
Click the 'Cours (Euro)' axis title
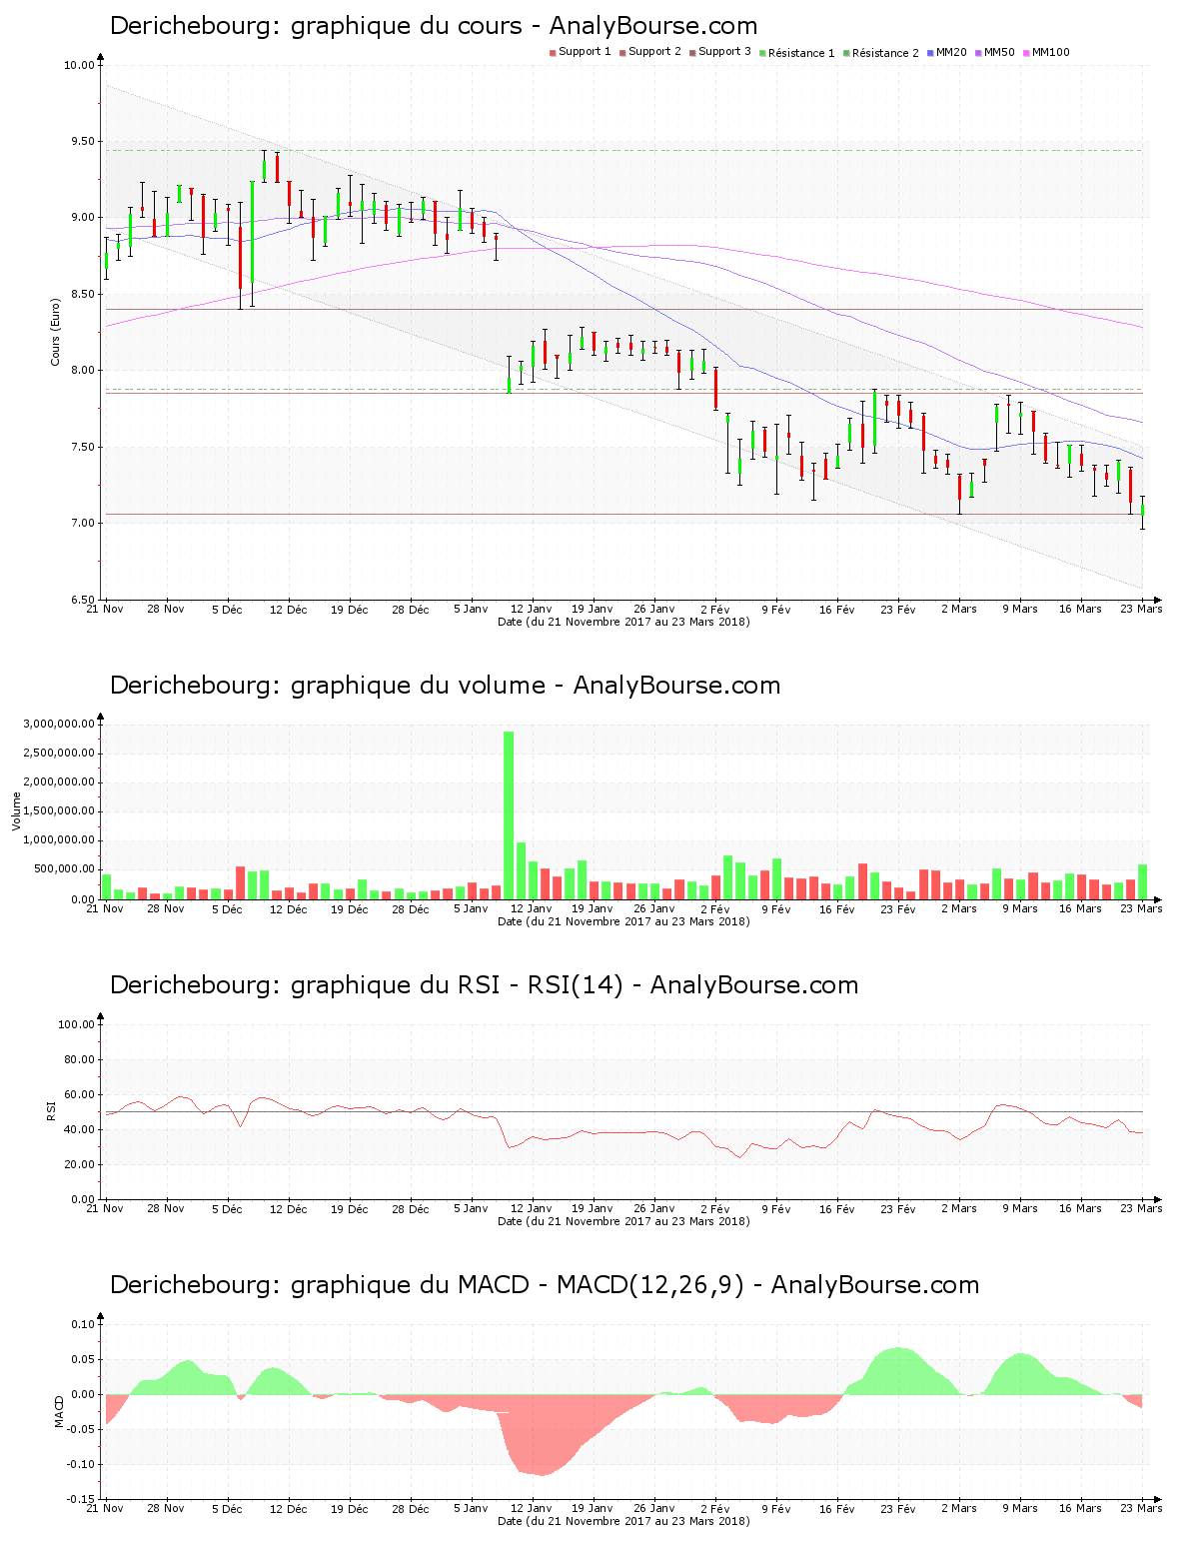55,332
